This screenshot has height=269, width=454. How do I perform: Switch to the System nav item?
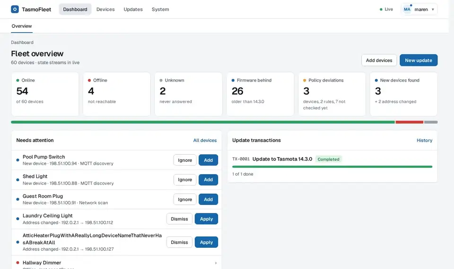160,9
